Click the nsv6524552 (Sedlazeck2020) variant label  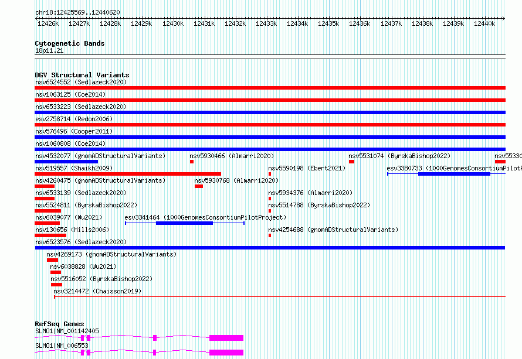[x=81, y=82]
